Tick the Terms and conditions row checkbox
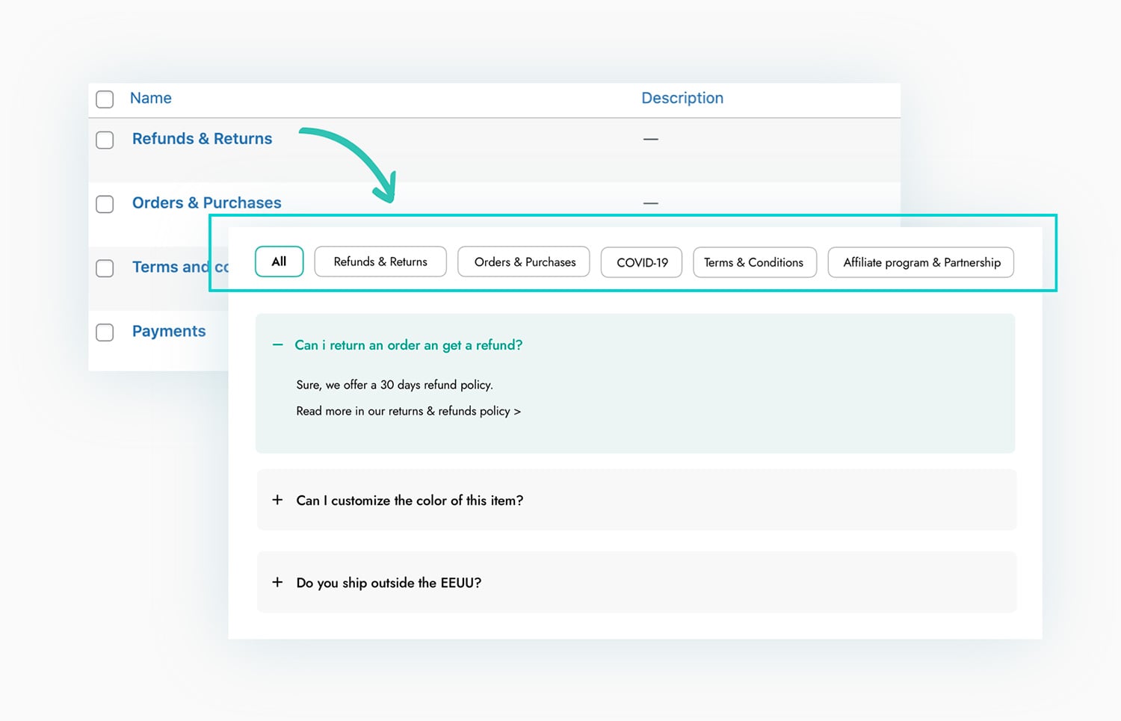Screen dimensions: 1121x721 click(x=105, y=269)
